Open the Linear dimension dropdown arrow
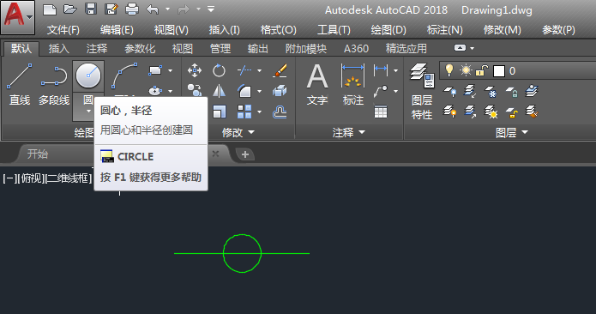The width and height of the screenshot is (596, 314). click(395, 70)
